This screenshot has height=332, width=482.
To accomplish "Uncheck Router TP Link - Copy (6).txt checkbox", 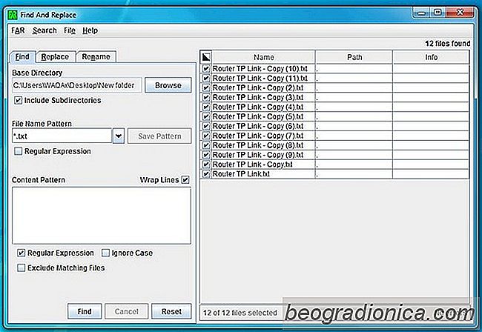I will (206, 126).
